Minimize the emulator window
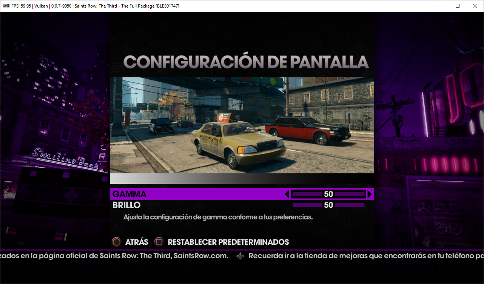 click(x=440, y=6)
